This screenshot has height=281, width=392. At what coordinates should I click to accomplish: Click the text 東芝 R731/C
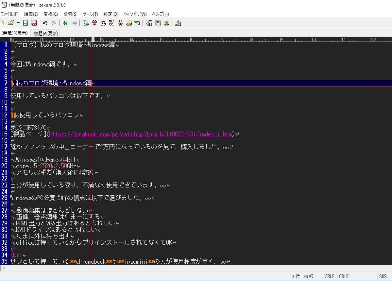click(x=28, y=128)
